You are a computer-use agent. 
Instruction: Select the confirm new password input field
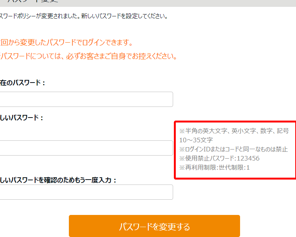(x=86, y=192)
